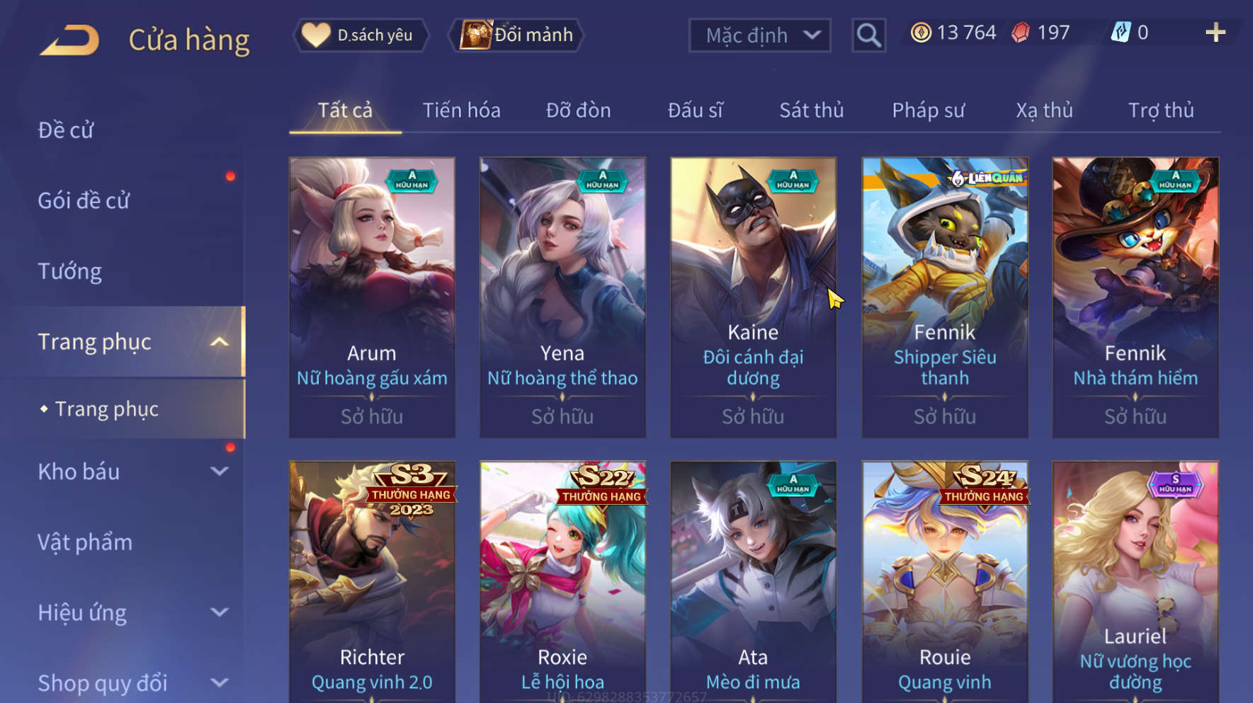The image size is (1253, 703).
Task: Collapse the Trang phục sidebar section
Action: (x=220, y=342)
